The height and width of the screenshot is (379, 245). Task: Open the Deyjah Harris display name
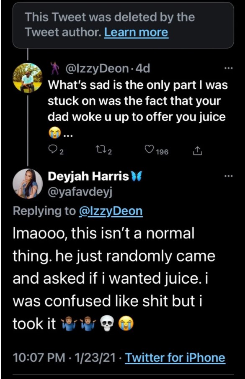coord(88,177)
